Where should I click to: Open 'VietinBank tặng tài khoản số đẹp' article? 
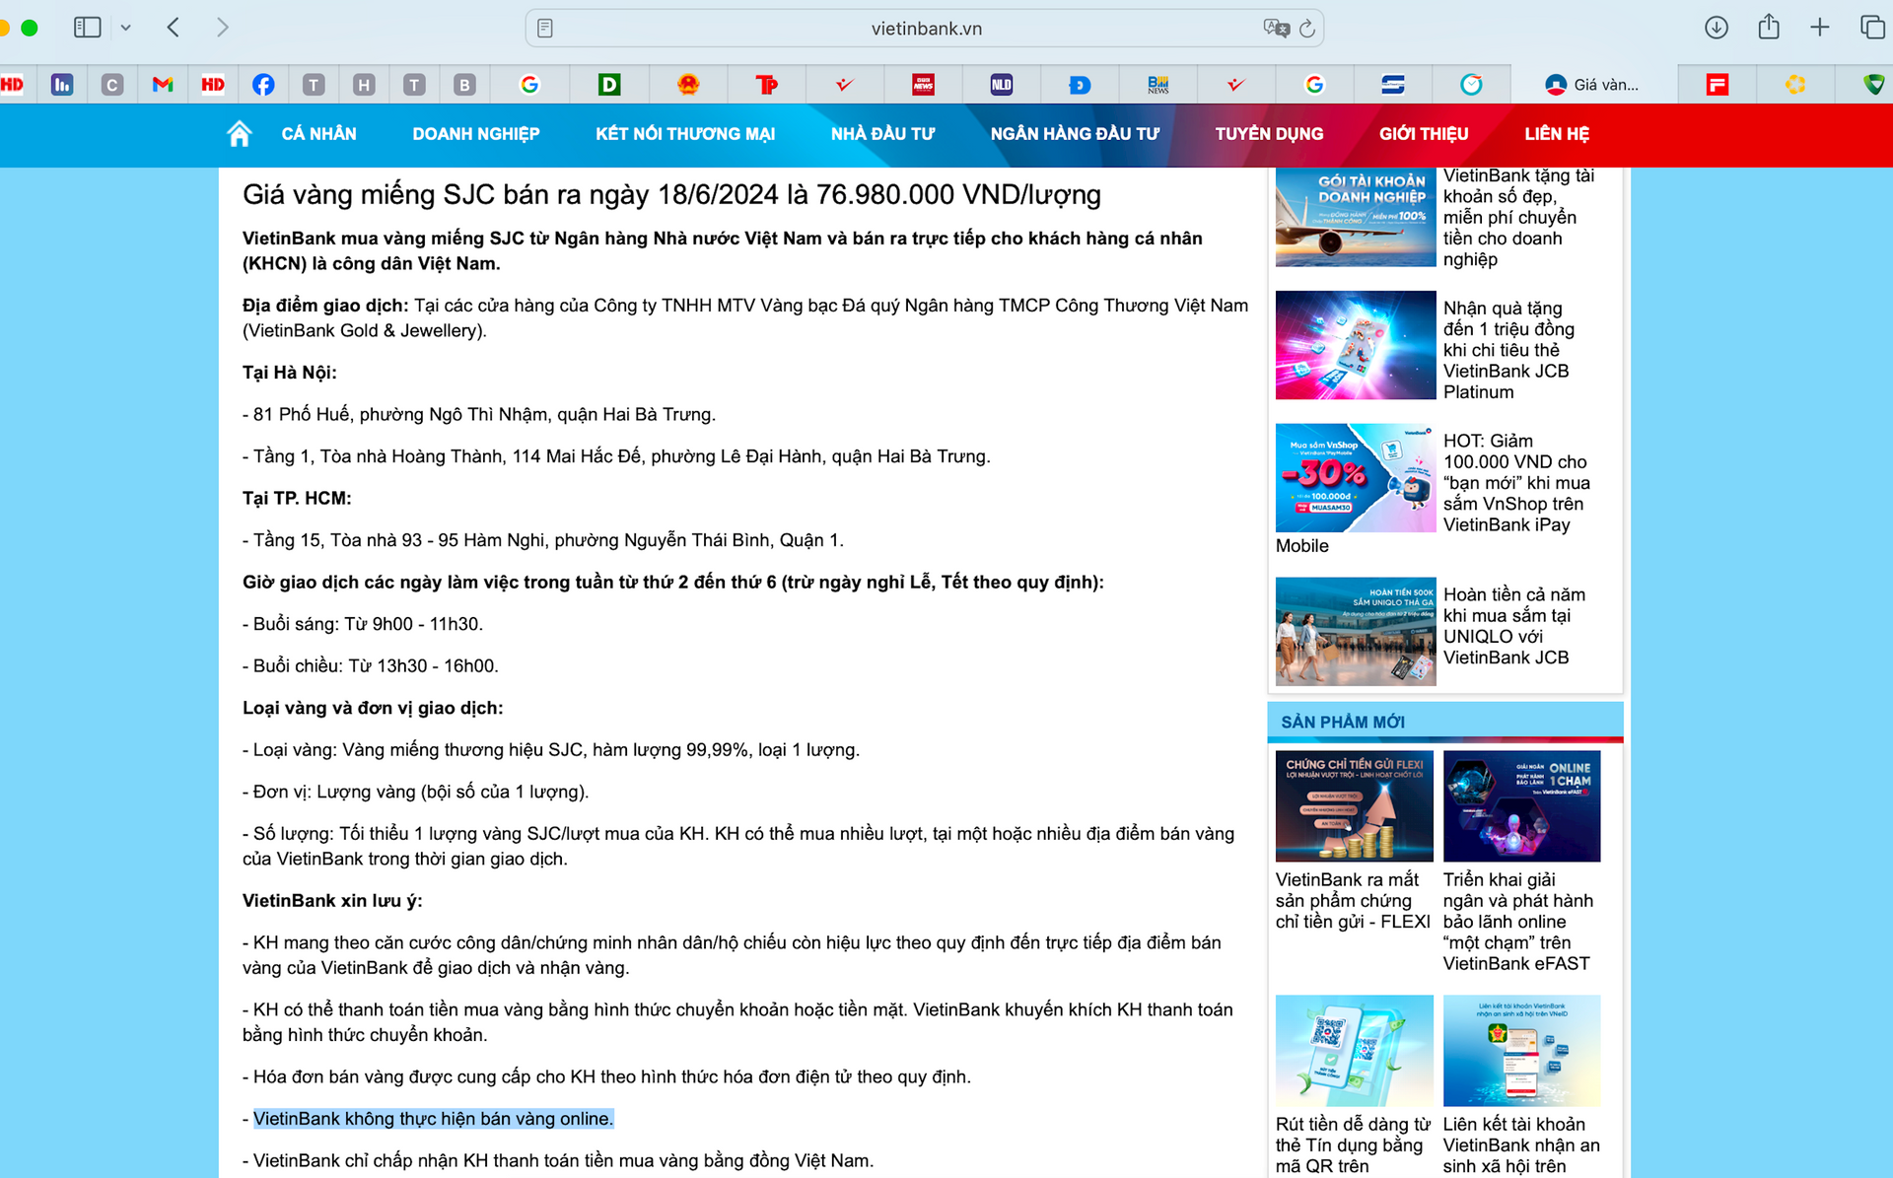point(1518,217)
